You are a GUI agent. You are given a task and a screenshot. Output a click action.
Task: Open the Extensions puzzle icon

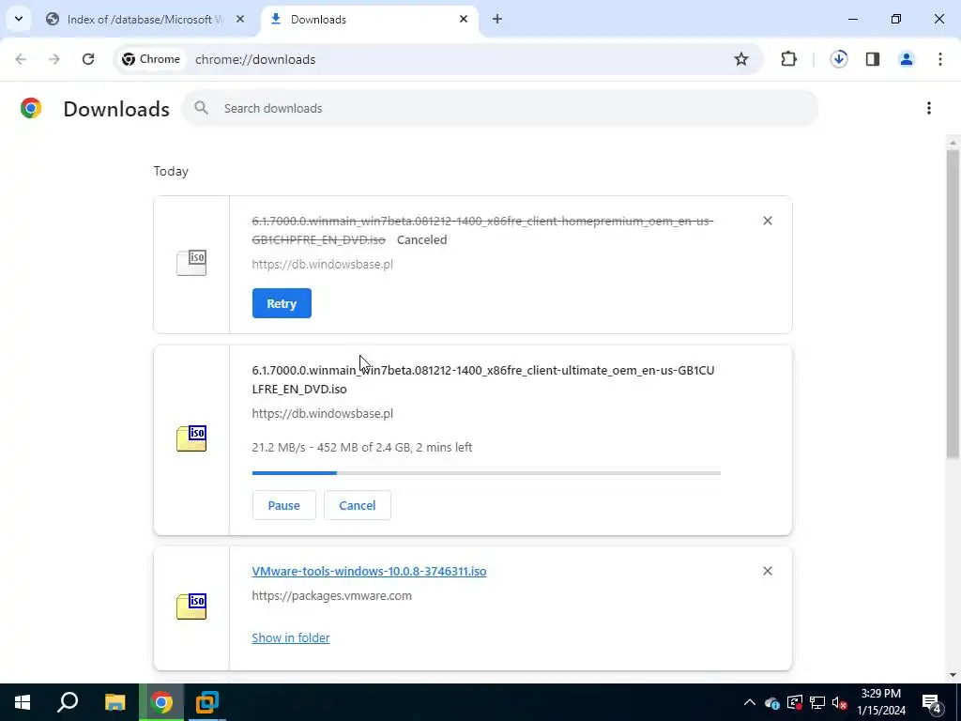[x=788, y=59]
